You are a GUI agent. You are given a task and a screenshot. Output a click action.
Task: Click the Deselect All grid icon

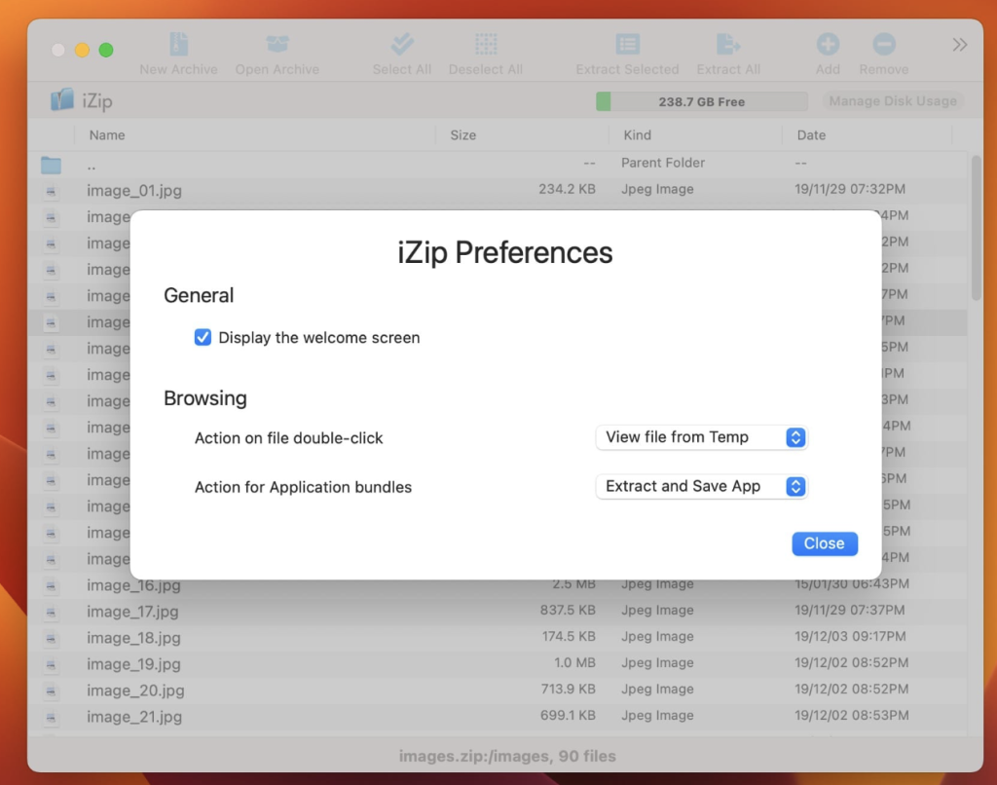486,44
